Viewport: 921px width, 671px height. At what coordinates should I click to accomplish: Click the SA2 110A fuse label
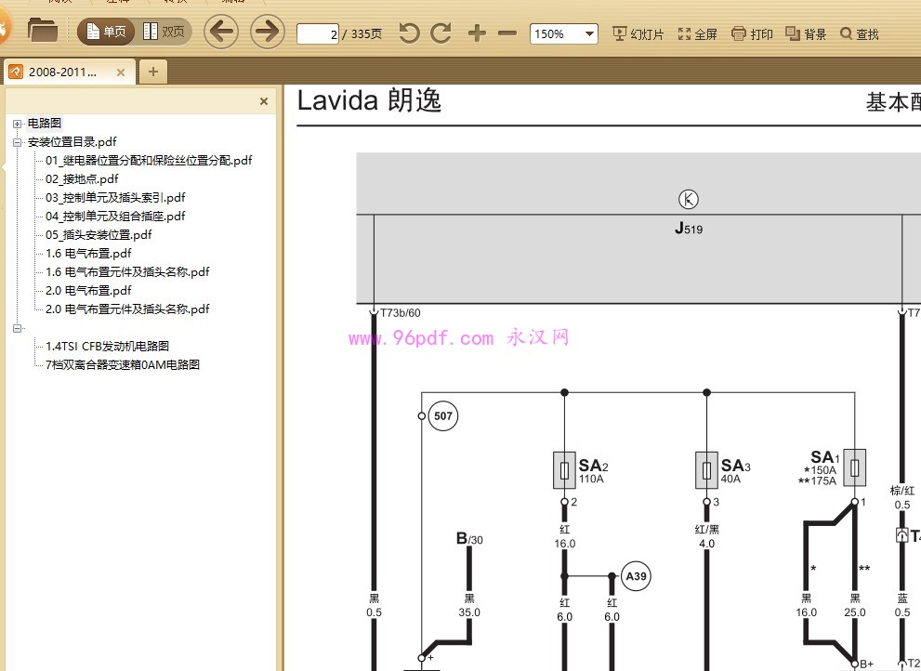593,471
